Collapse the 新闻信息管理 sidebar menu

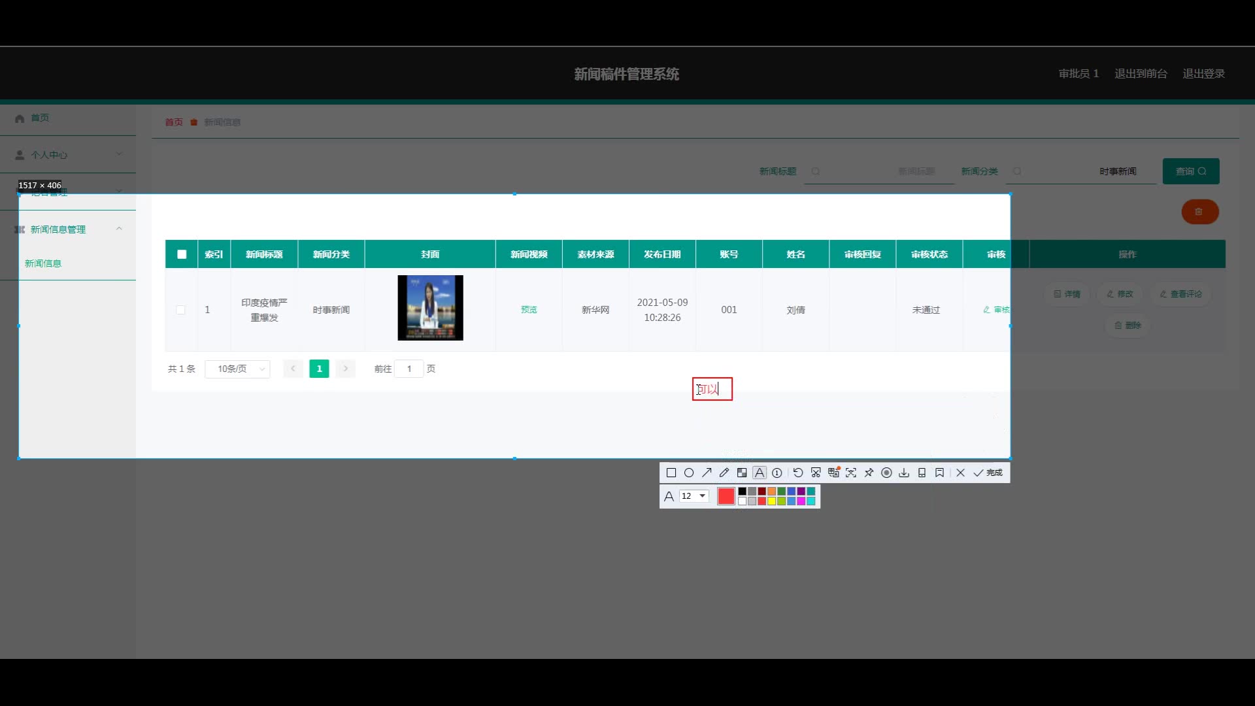point(68,229)
